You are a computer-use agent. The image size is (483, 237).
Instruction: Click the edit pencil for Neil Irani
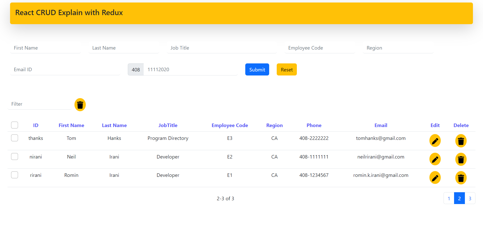click(x=435, y=159)
